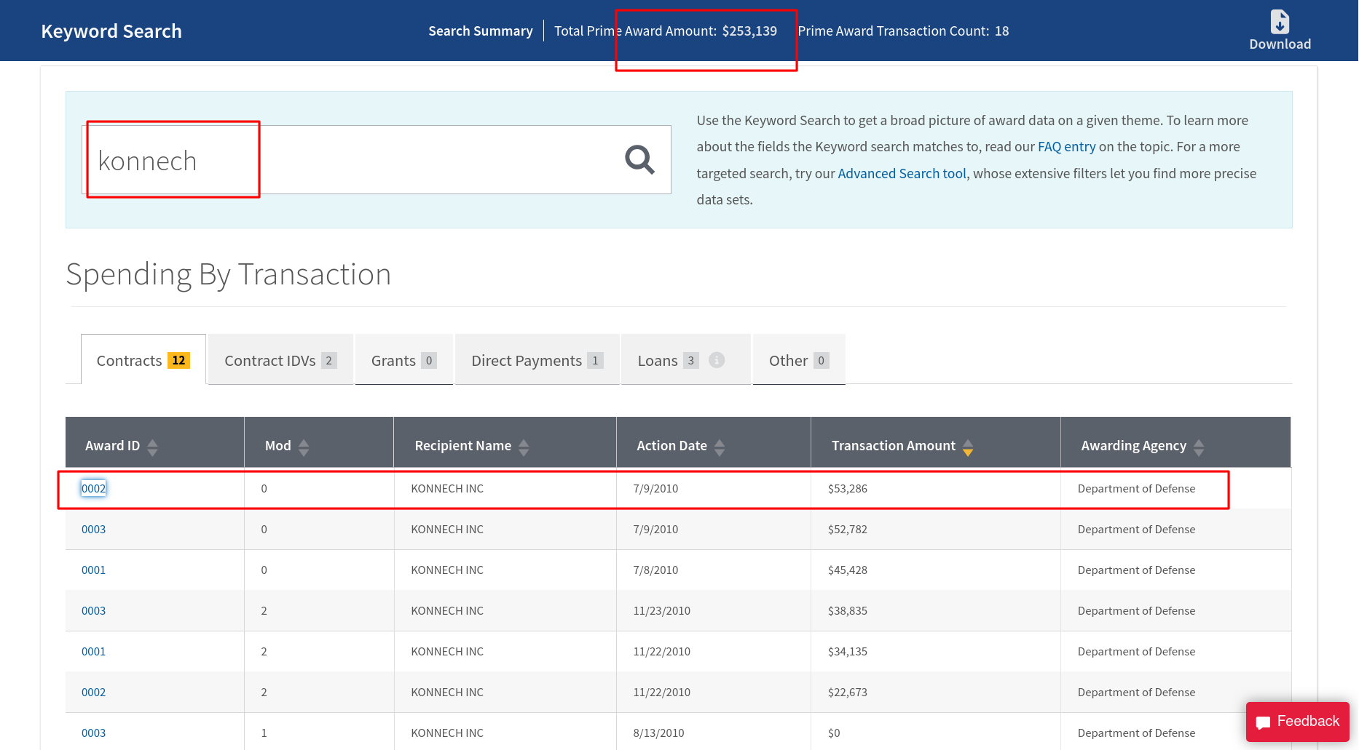Sort by Mod column arrows
Screen dimensions: 1359x750
coord(304,447)
